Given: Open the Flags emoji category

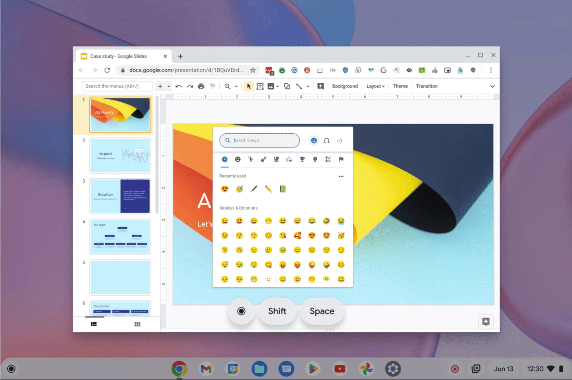Looking at the screenshot, I should (x=340, y=159).
